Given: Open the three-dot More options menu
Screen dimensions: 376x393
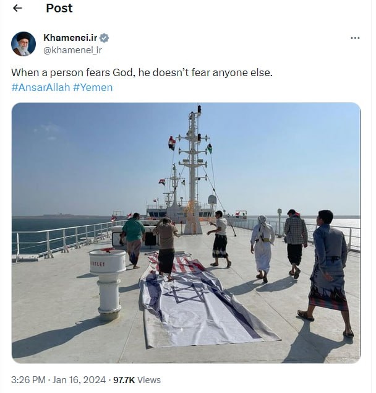Looking at the screenshot, I should [355, 38].
